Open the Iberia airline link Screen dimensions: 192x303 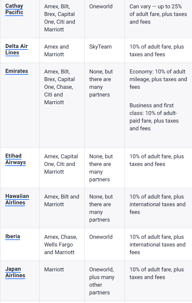[13, 236]
